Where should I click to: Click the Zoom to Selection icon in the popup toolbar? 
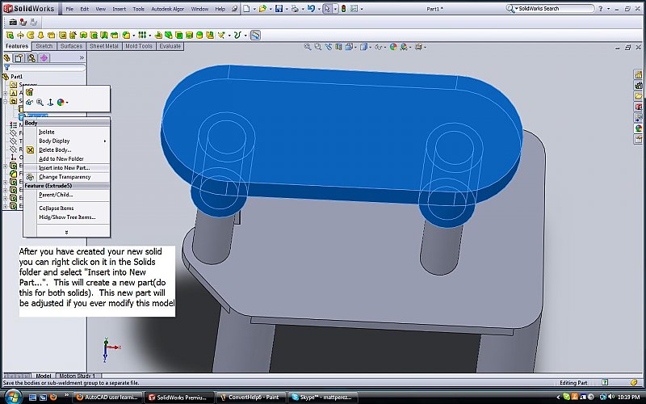(40, 103)
